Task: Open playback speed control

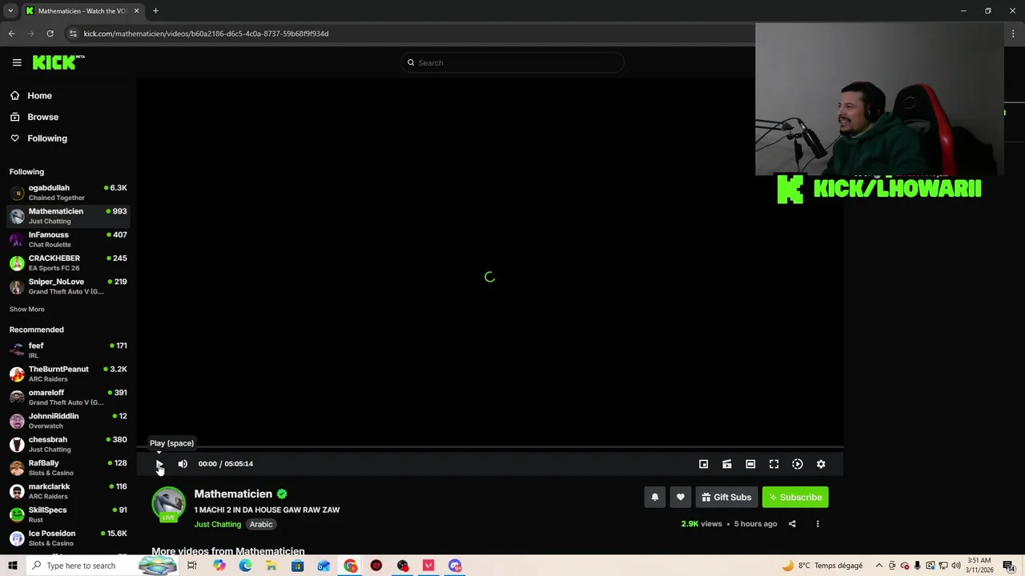Action: [x=798, y=464]
